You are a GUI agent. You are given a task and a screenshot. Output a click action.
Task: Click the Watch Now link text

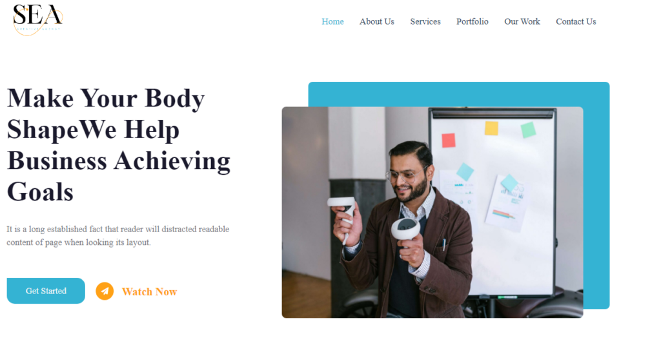pos(149,291)
